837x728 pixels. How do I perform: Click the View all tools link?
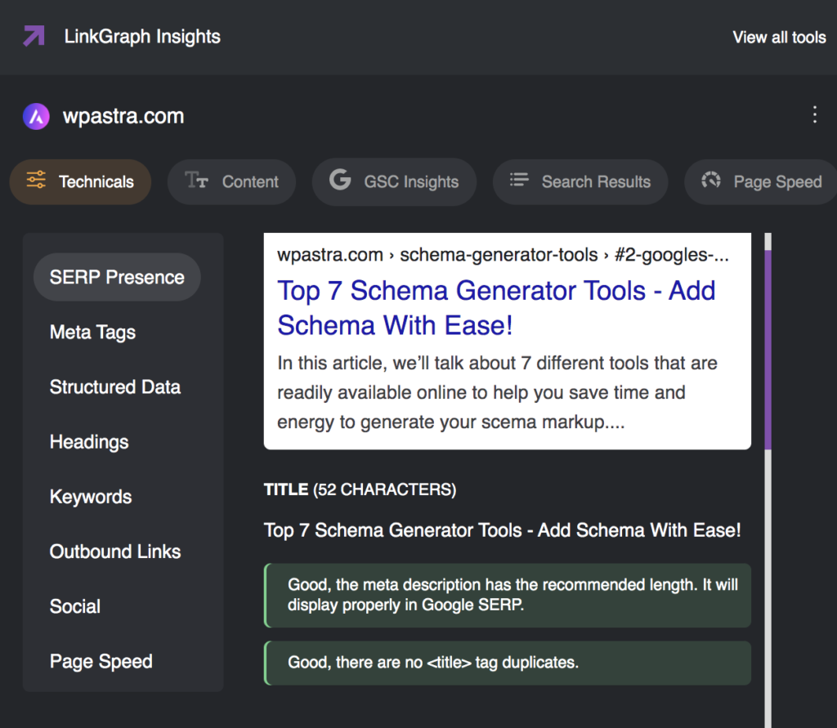779,37
